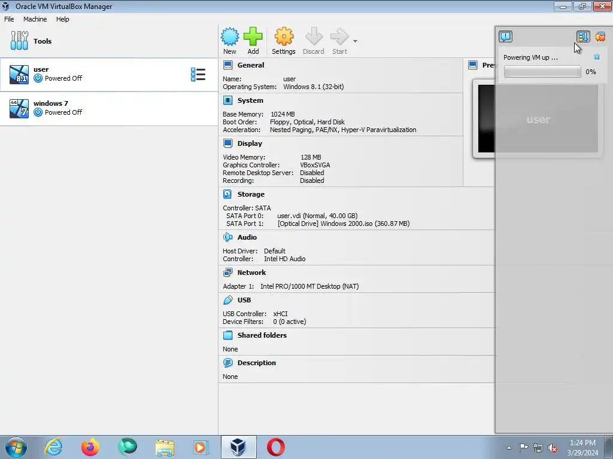This screenshot has width=613, height=459.
Task: Open Firefox from the taskbar
Action: point(90,447)
